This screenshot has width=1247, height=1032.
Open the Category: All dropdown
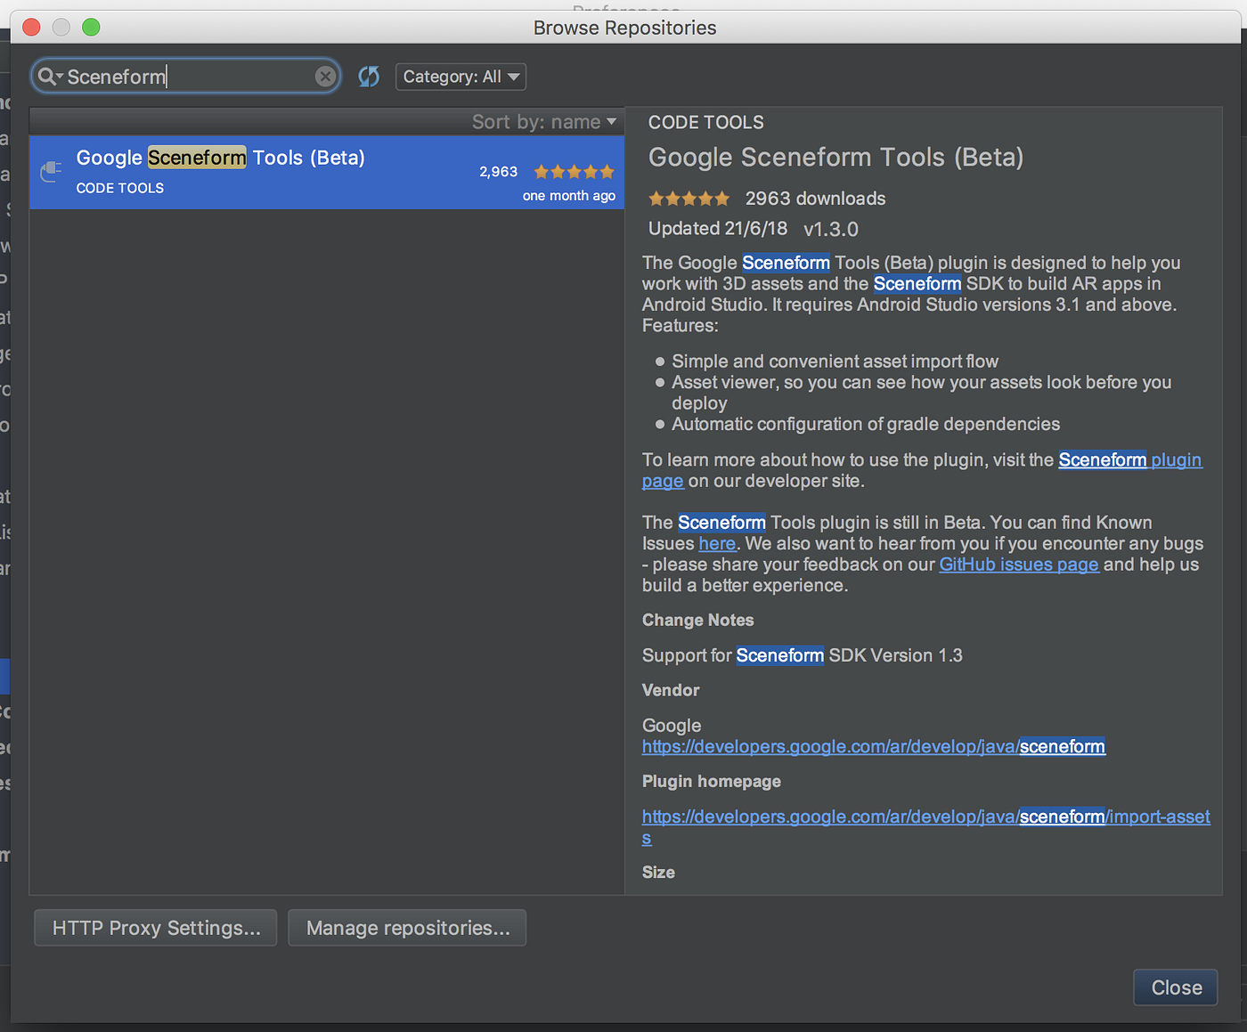click(x=460, y=77)
